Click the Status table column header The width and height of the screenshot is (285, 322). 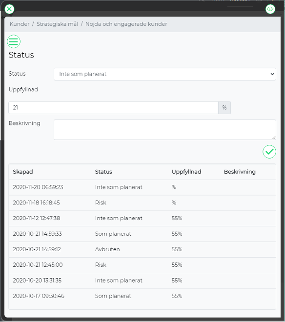click(103, 172)
